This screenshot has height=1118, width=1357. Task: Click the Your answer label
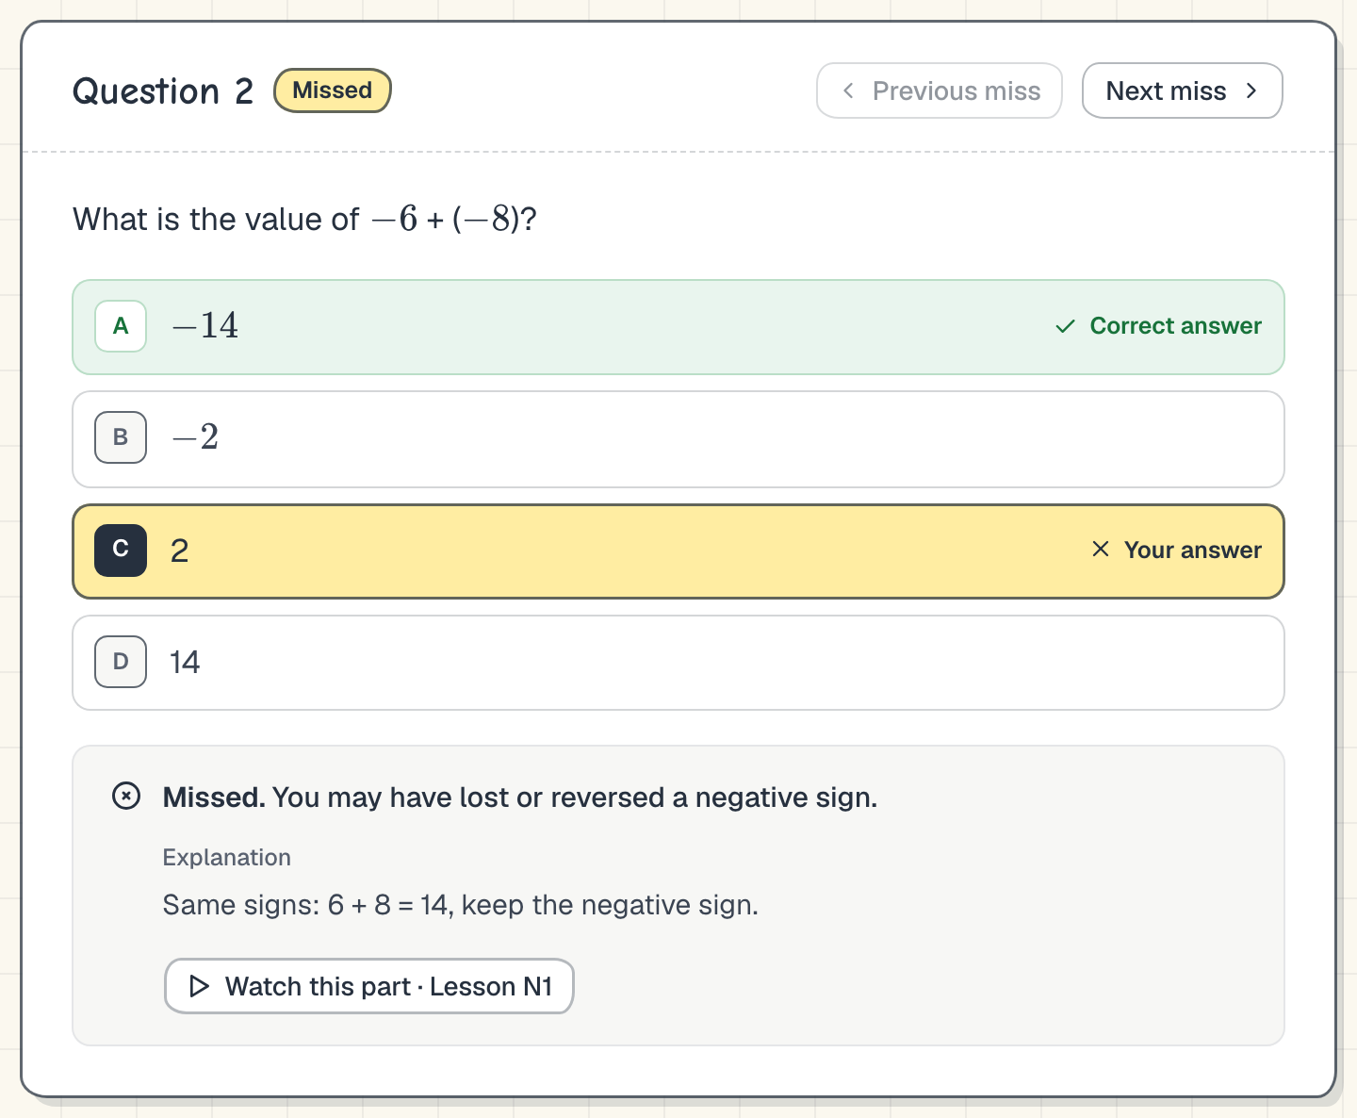(x=1192, y=551)
